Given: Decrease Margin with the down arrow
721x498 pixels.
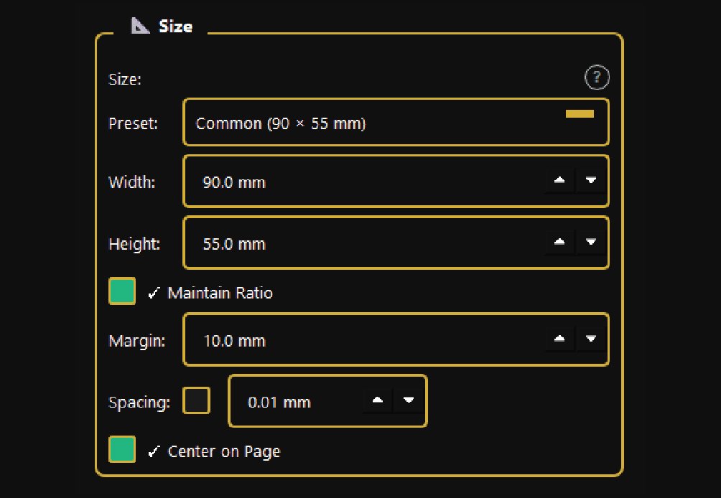Looking at the screenshot, I should tap(591, 339).
